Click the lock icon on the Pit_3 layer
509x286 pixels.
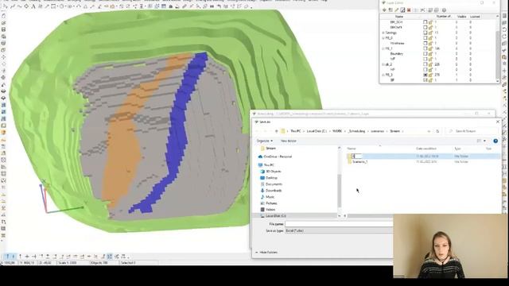click(x=430, y=75)
